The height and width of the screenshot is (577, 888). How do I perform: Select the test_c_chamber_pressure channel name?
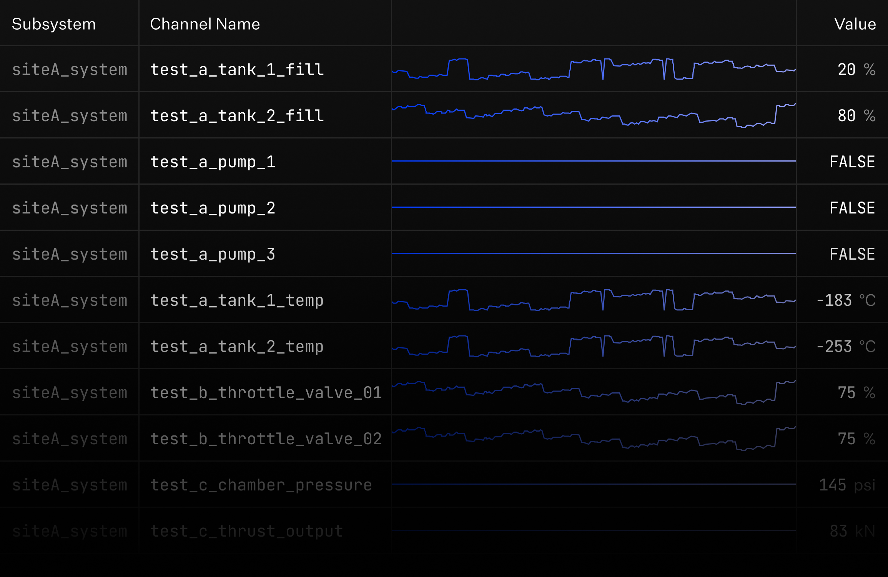261,485
